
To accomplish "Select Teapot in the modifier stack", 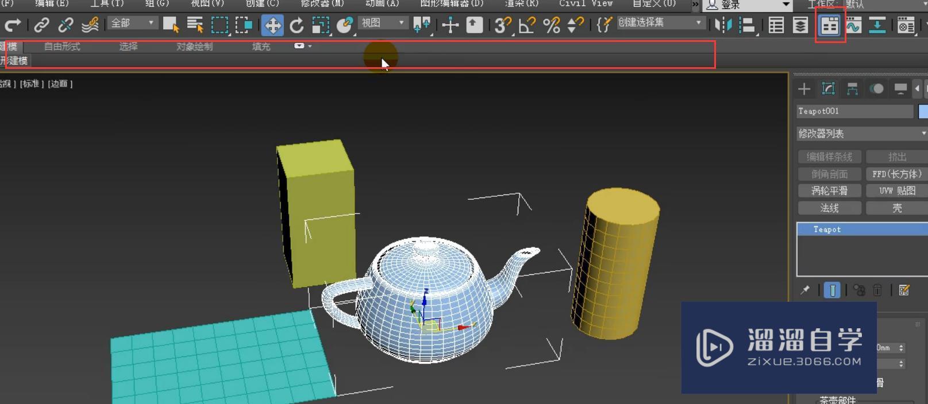I will click(x=862, y=230).
